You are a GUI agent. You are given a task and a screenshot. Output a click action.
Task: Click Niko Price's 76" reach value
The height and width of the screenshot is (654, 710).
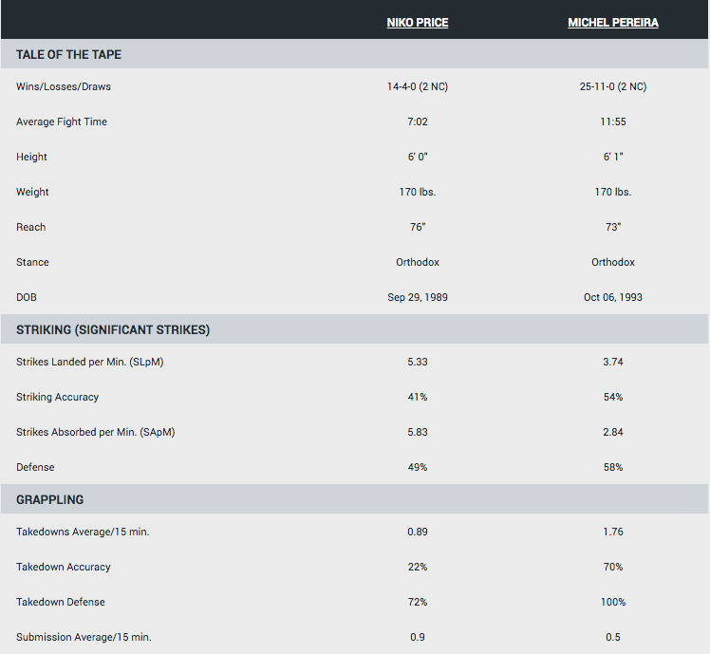(x=417, y=227)
